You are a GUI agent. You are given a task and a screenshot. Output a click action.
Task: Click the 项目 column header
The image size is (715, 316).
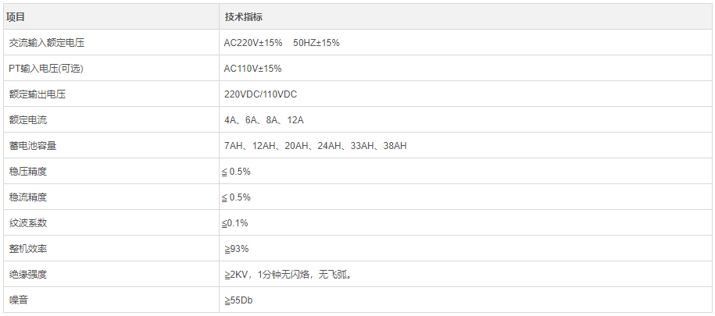coord(16,16)
